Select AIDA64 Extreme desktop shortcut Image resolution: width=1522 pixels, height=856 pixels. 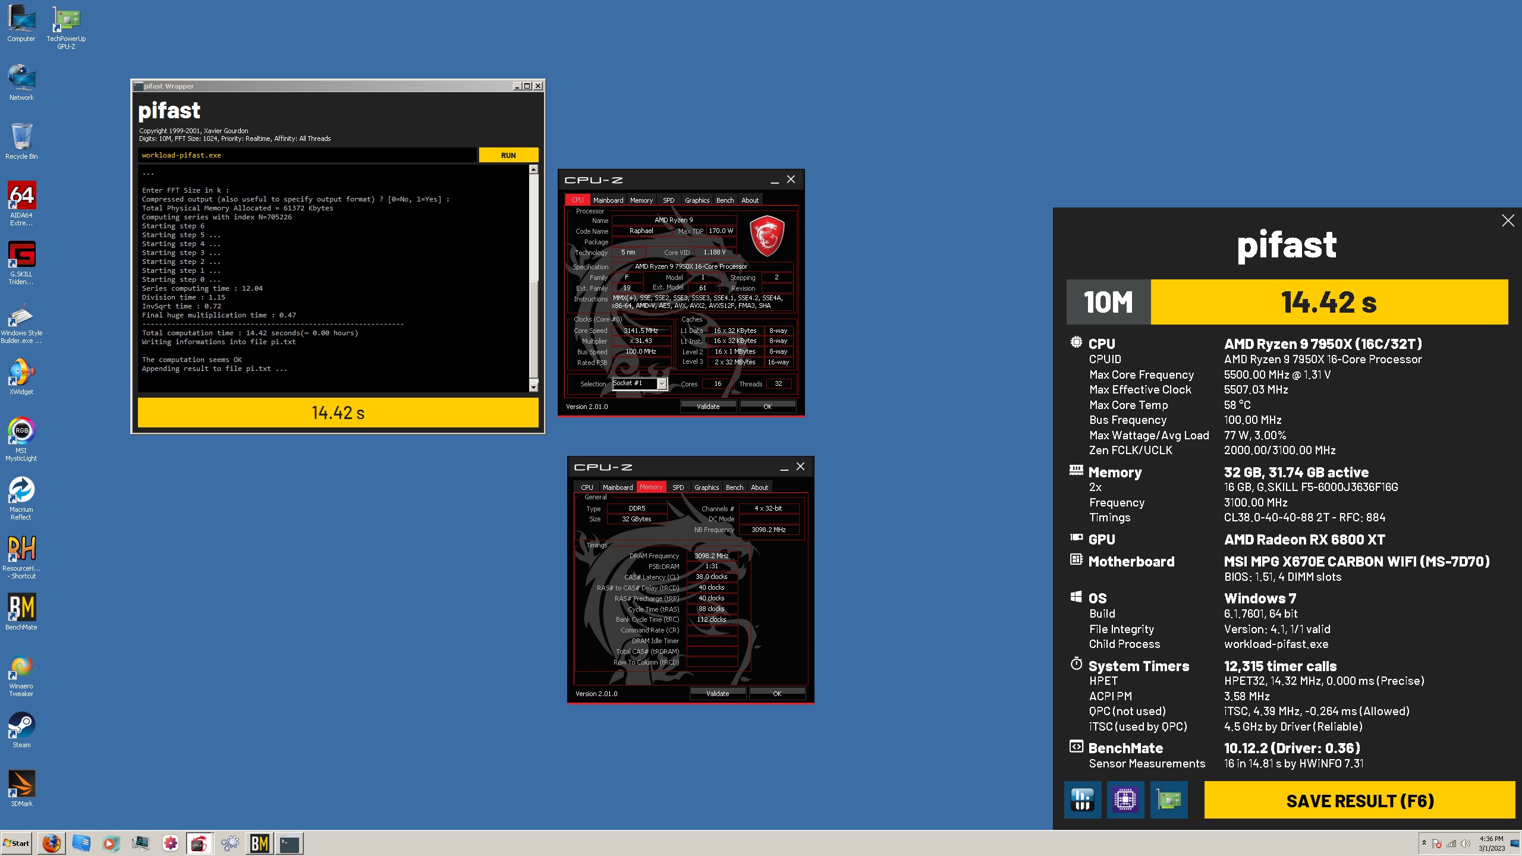21,203
